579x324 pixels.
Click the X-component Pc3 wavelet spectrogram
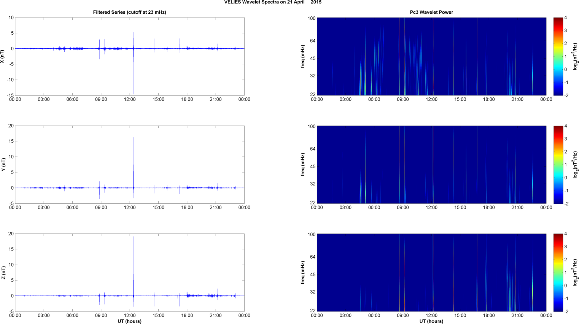click(x=431, y=56)
